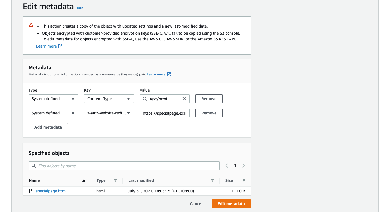Cancel the metadata editing
Image resolution: width=390 pixels, height=212 pixels.
(x=196, y=204)
